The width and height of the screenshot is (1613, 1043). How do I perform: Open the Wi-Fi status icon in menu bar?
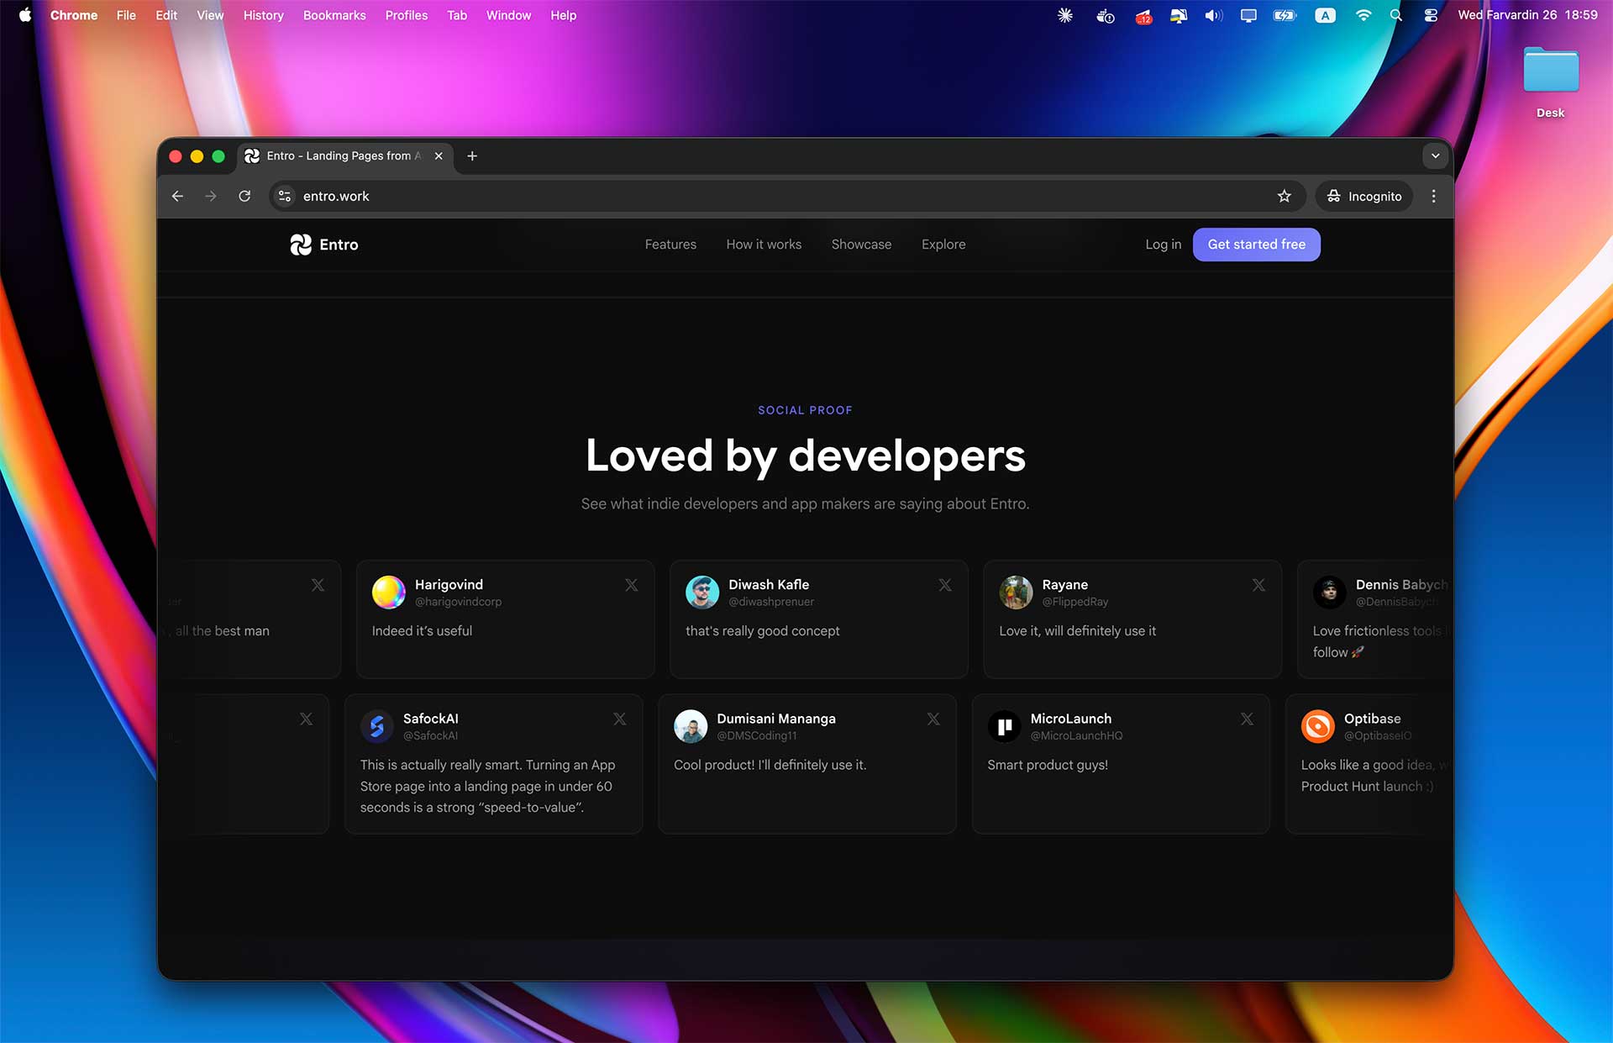1363,15
